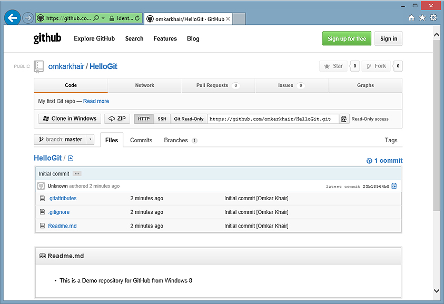444x304 pixels.
Task: Copy the clone URL to clipboard
Action: click(344, 119)
